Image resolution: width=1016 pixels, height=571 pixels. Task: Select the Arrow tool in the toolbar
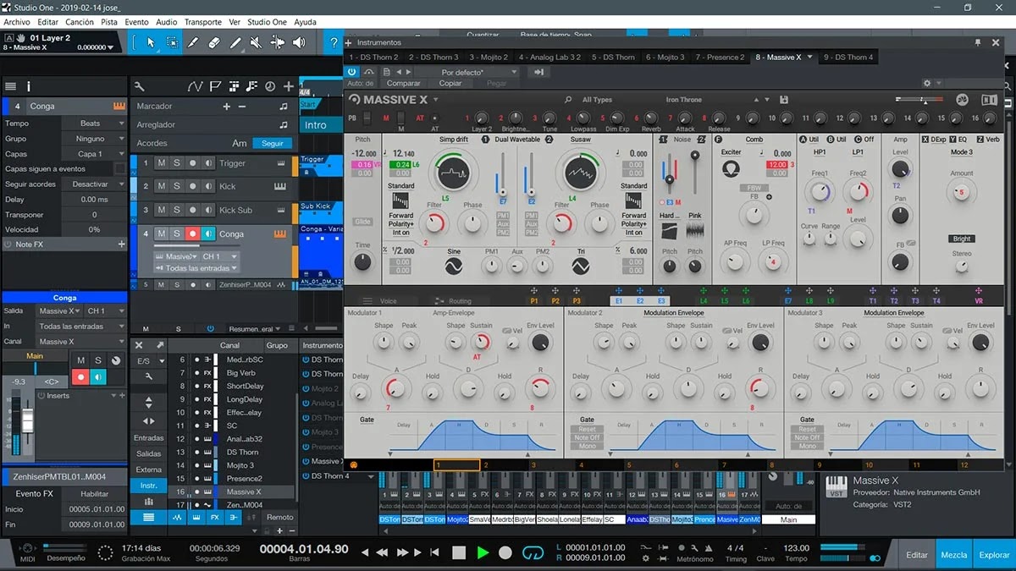pyautogui.click(x=151, y=41)
